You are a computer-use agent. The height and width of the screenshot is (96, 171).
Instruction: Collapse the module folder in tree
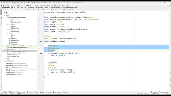click(8, 19)
